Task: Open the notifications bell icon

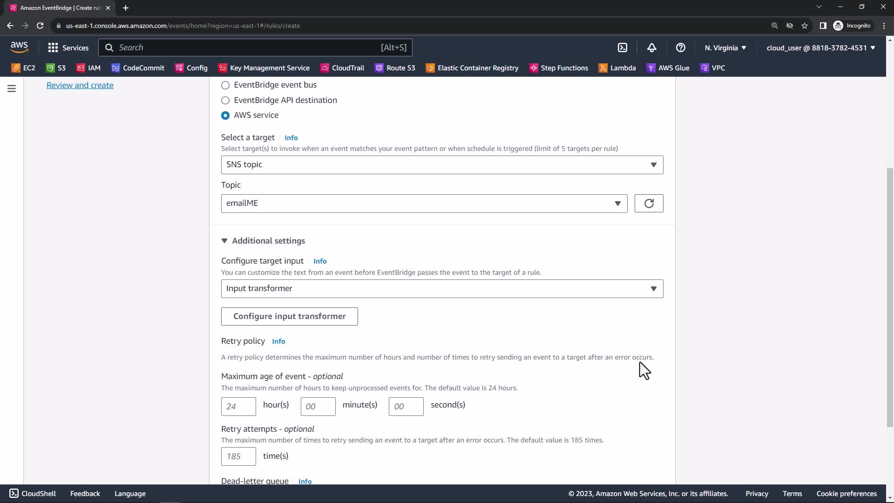Action: pos(651,48)
